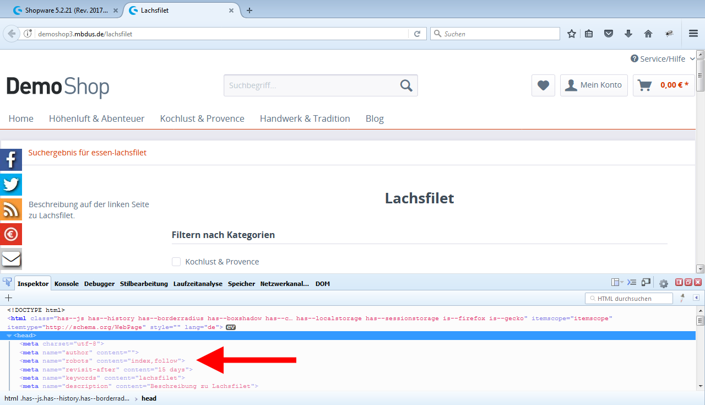The height and width of the screenshot is (405, 705).
Task: Click the Twitter sidebar icon
Action: [x=11, y=185]
